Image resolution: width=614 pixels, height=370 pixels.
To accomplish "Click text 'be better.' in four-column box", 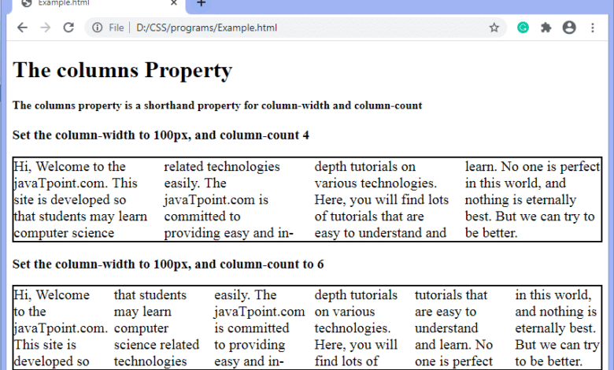I will coord(491,233).
